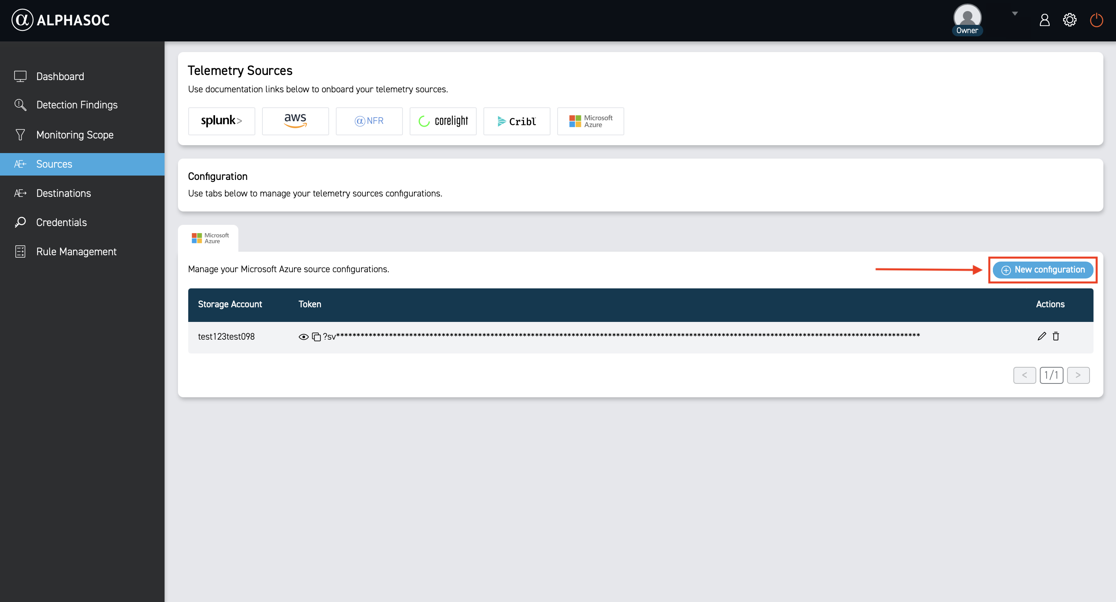Click the power logout icon
Screen dimensions: 1116x602
1096,20
